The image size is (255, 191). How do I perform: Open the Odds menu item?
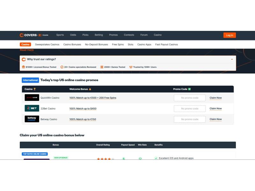pyautogui.click(x=73, y=35)
